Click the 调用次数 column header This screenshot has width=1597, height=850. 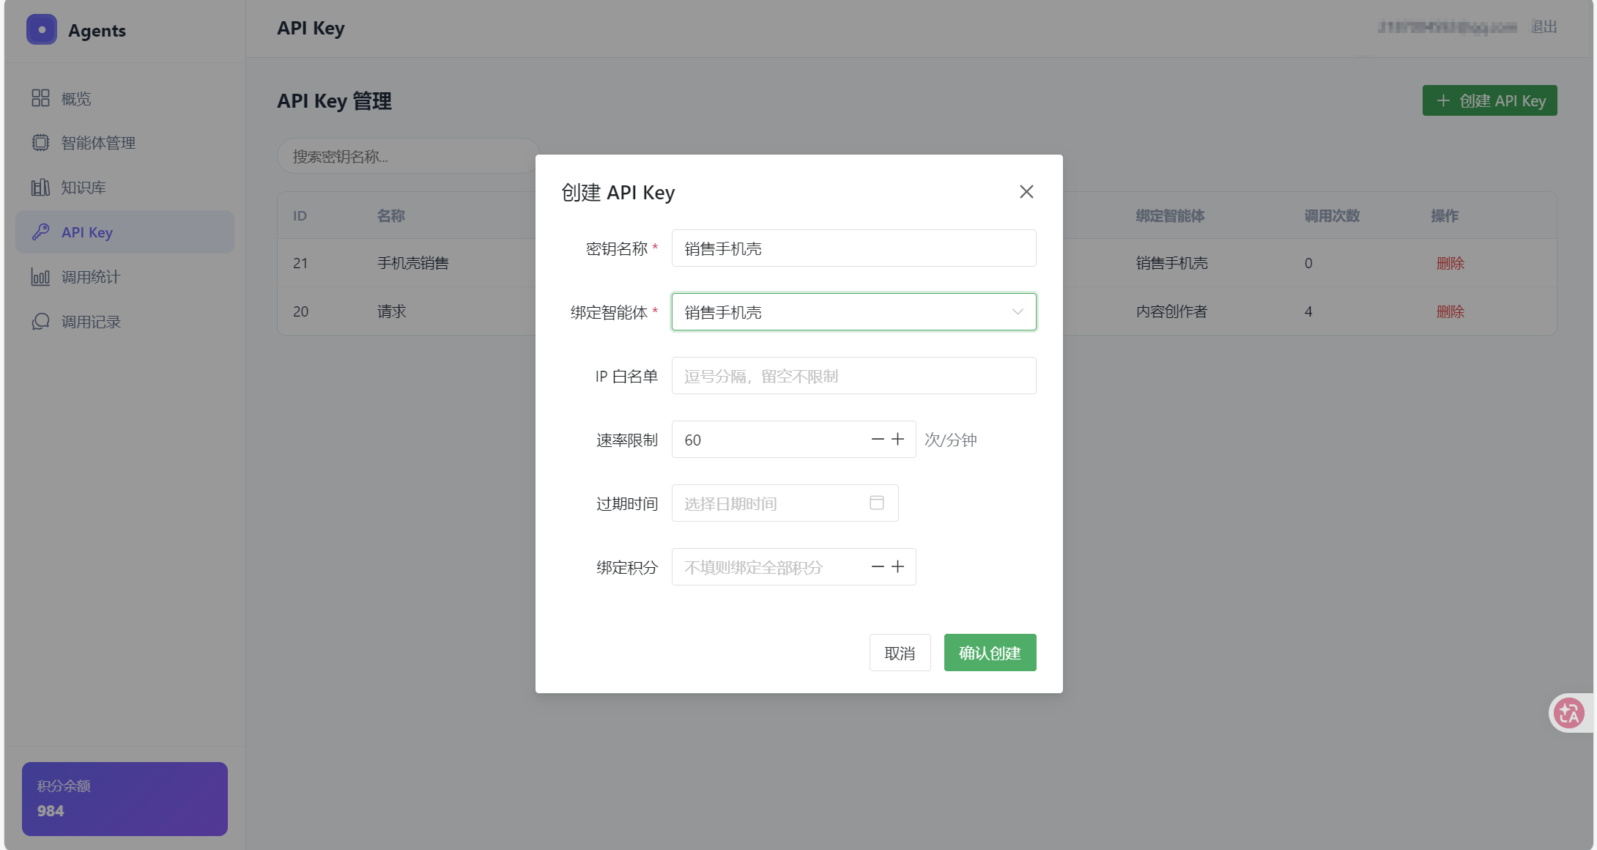[x=1332, y=216]
